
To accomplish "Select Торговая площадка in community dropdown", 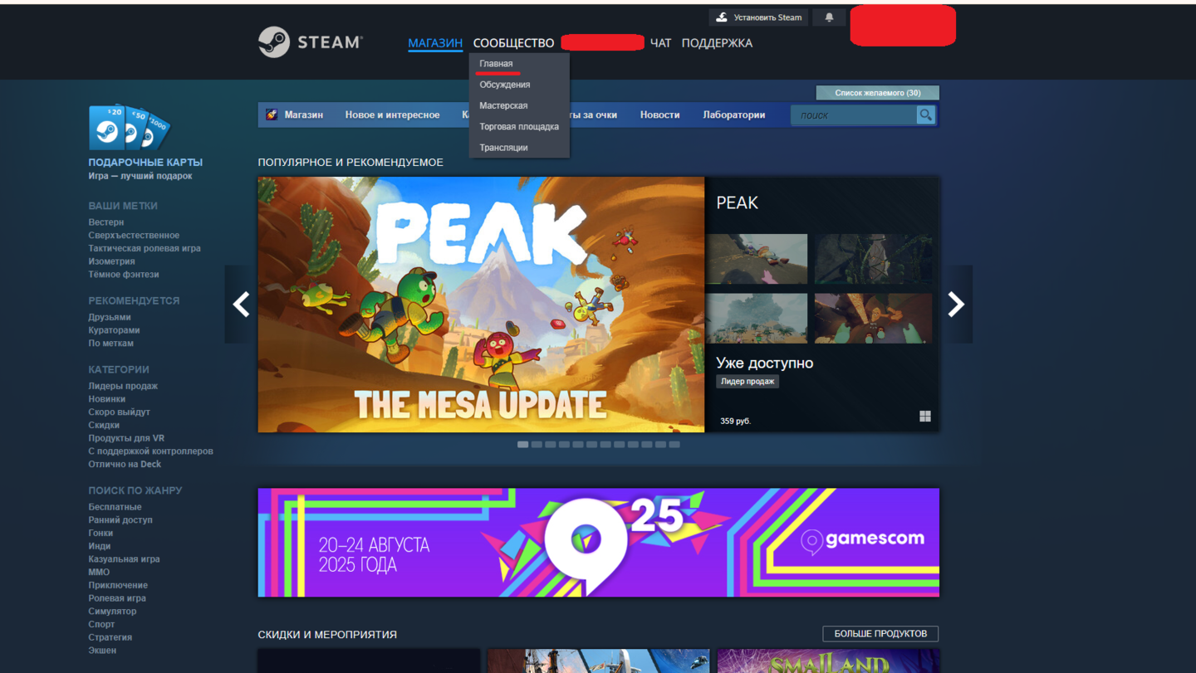I will [x=519, y=127].
